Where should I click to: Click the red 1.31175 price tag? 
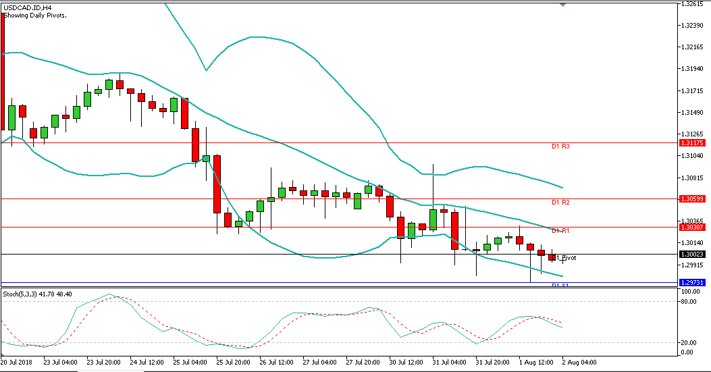click(x=693, y=143)
